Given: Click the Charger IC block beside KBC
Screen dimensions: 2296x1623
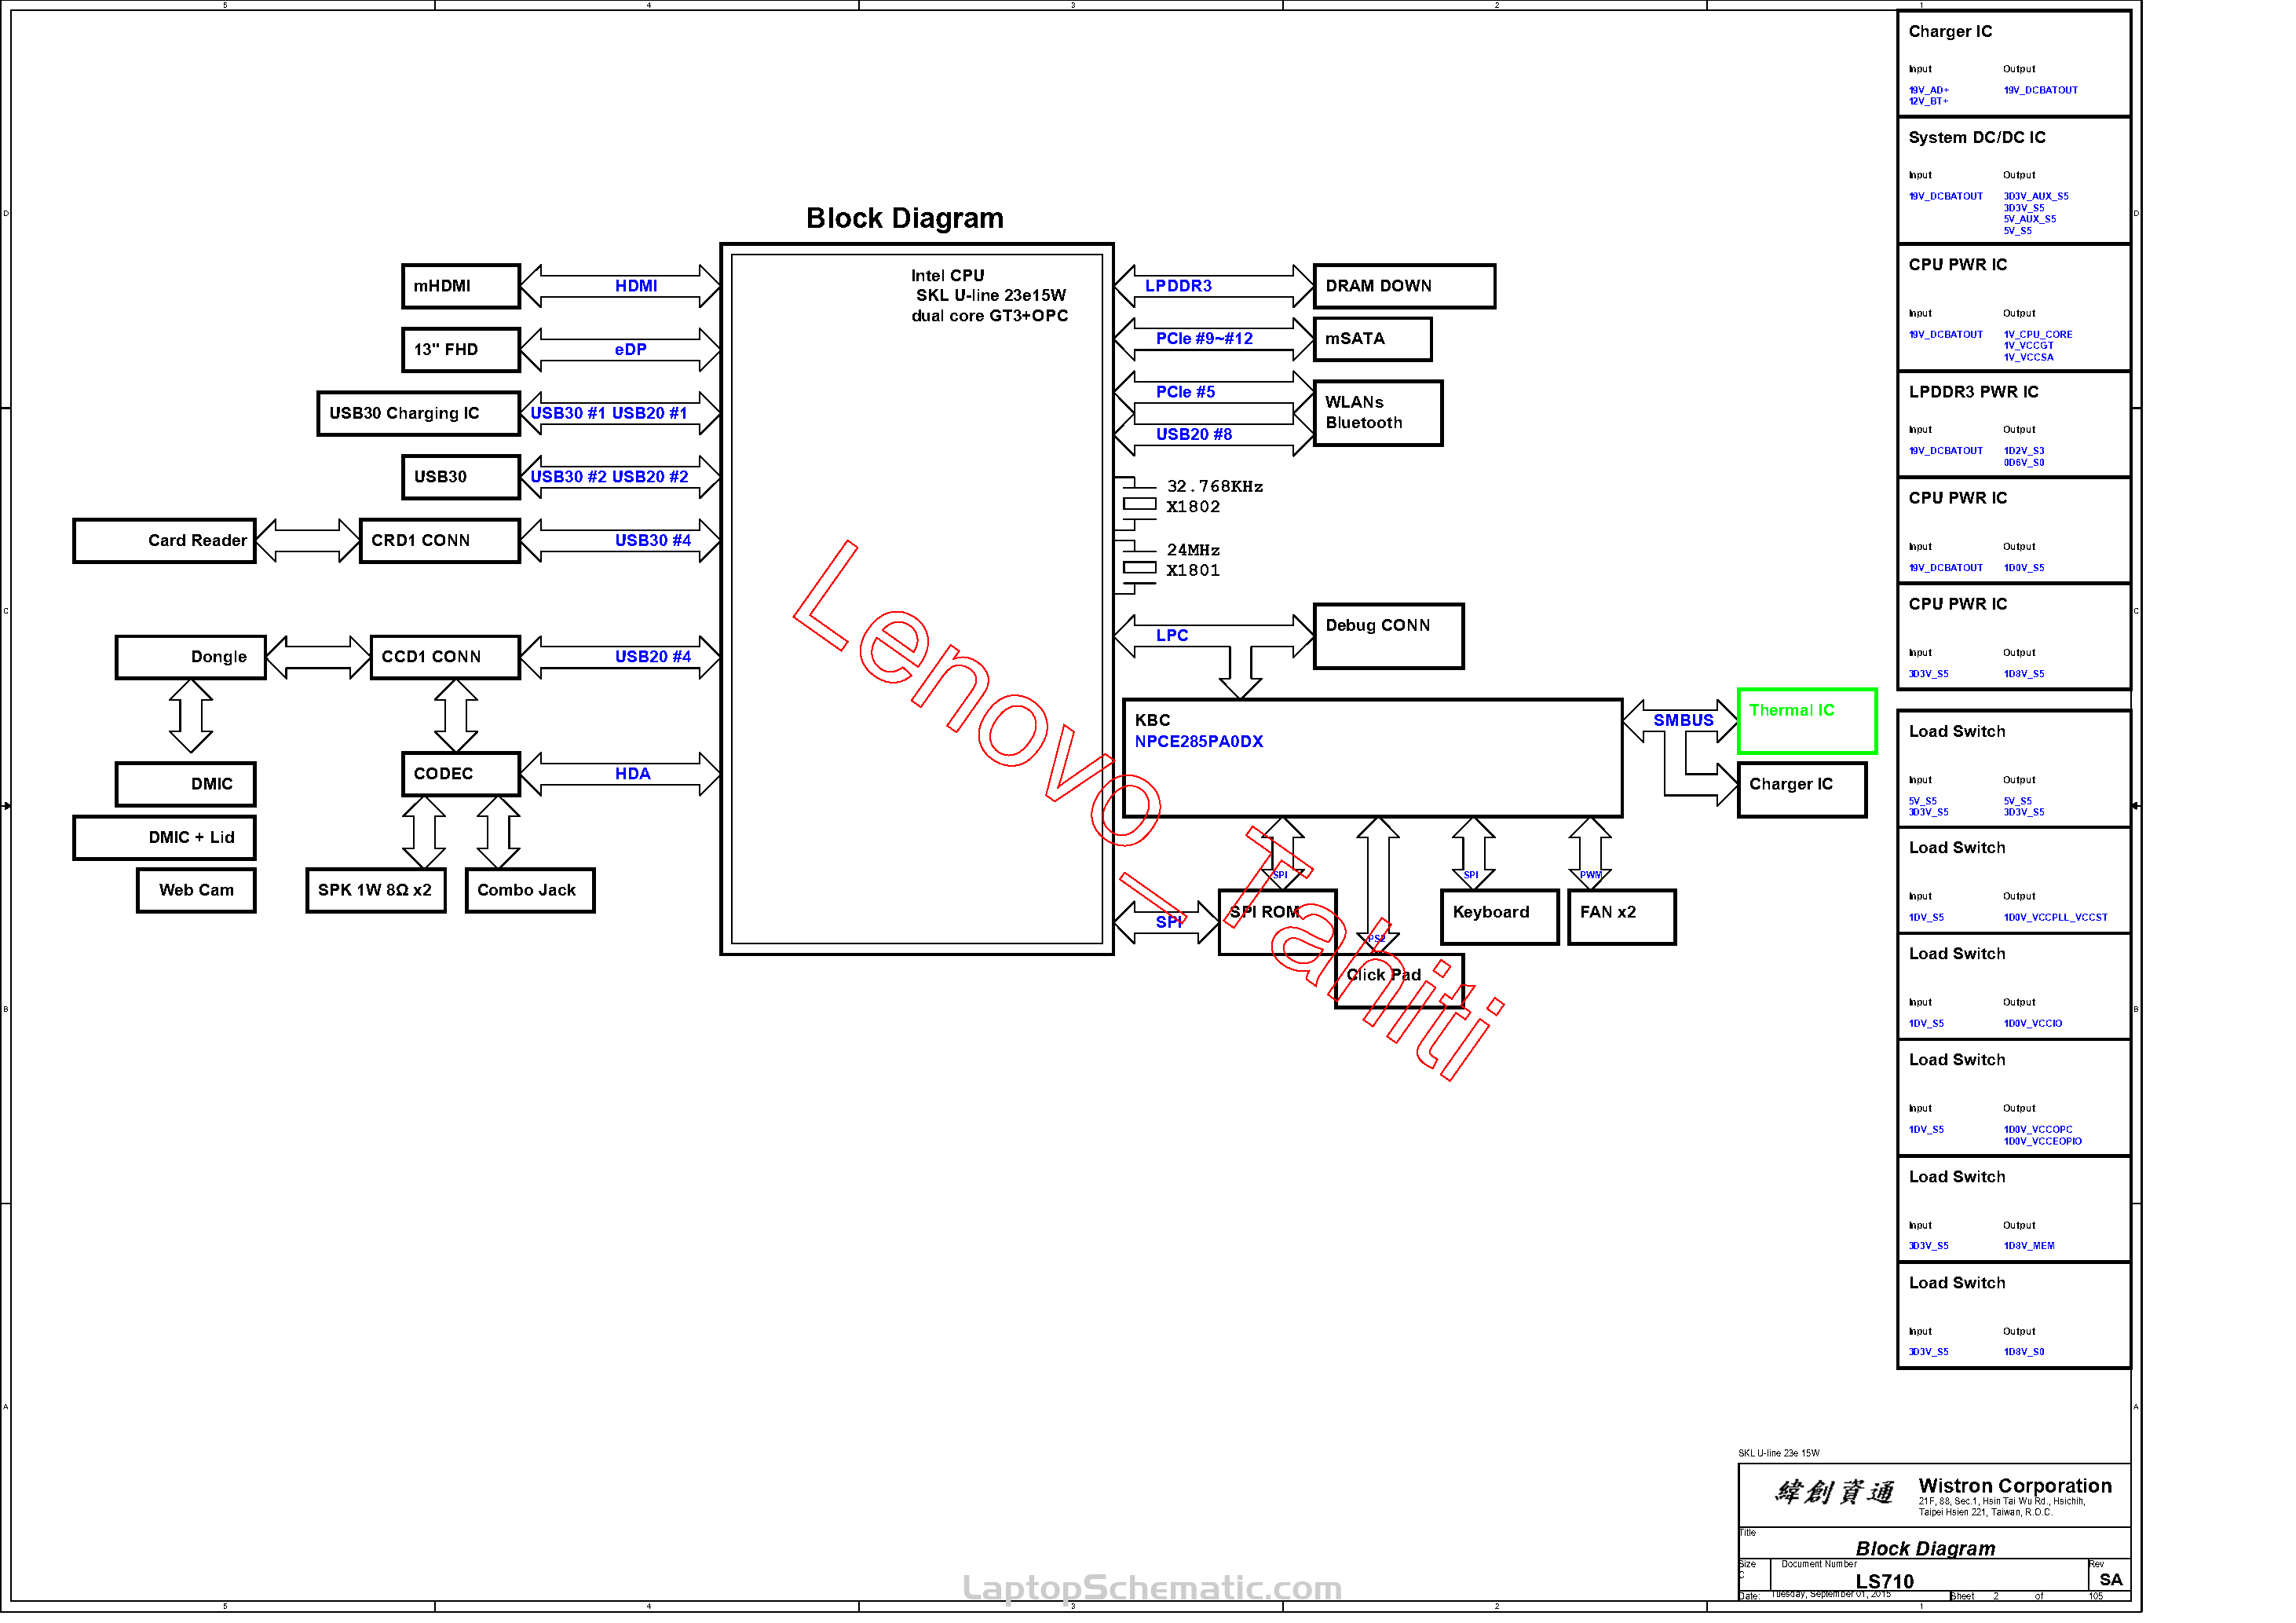Looking at the screenshot, I should pos(1801,790).
